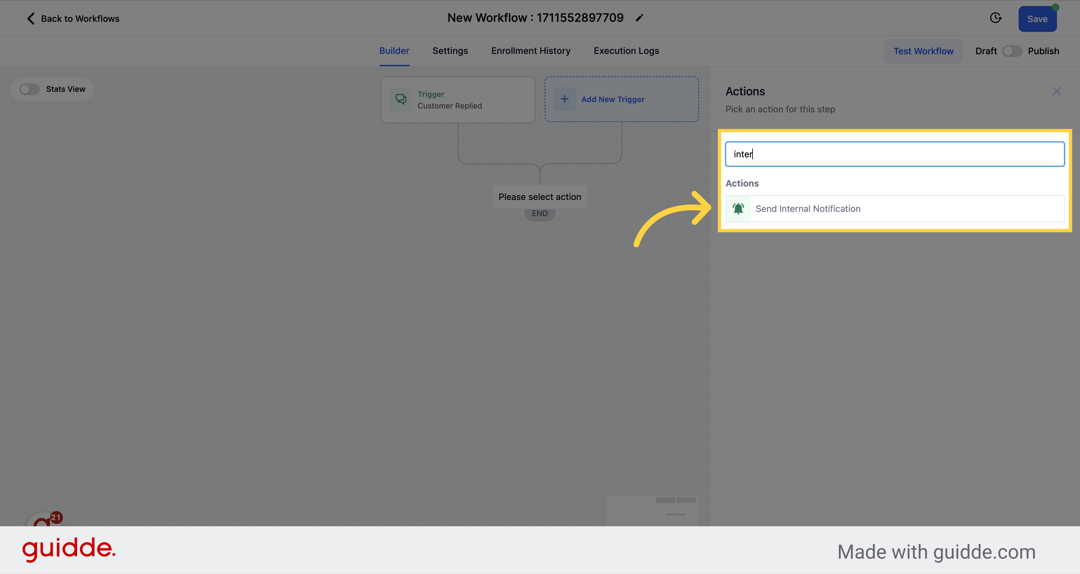Viewport: 1080px width, 574px height.
Task: Clear the 'inter' search input field
Action: [894, 153]
